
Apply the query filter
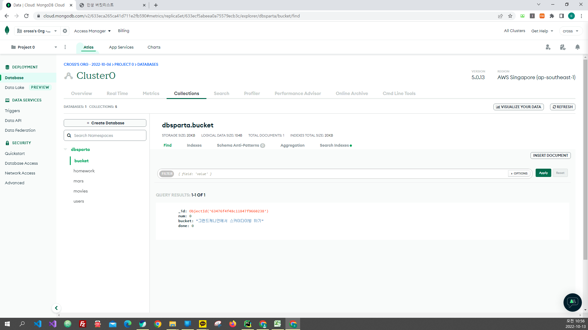(x=543, y=173)
